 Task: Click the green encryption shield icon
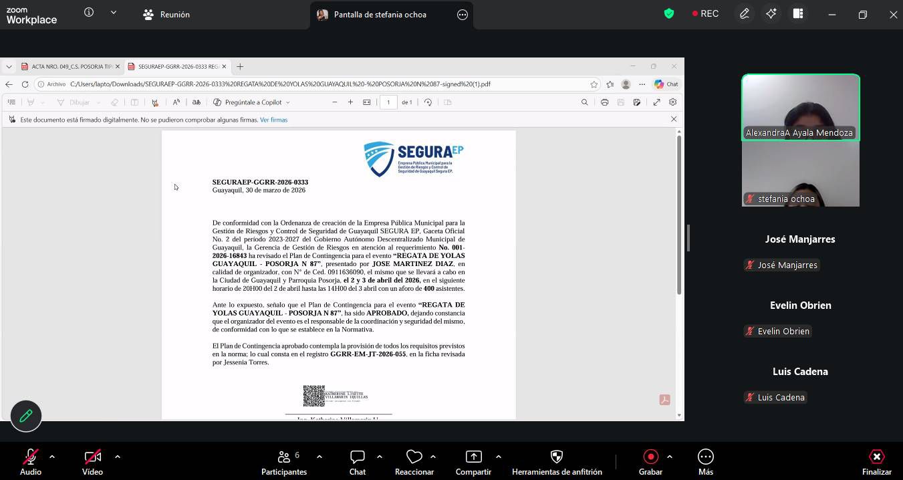[x=669, y=14]
